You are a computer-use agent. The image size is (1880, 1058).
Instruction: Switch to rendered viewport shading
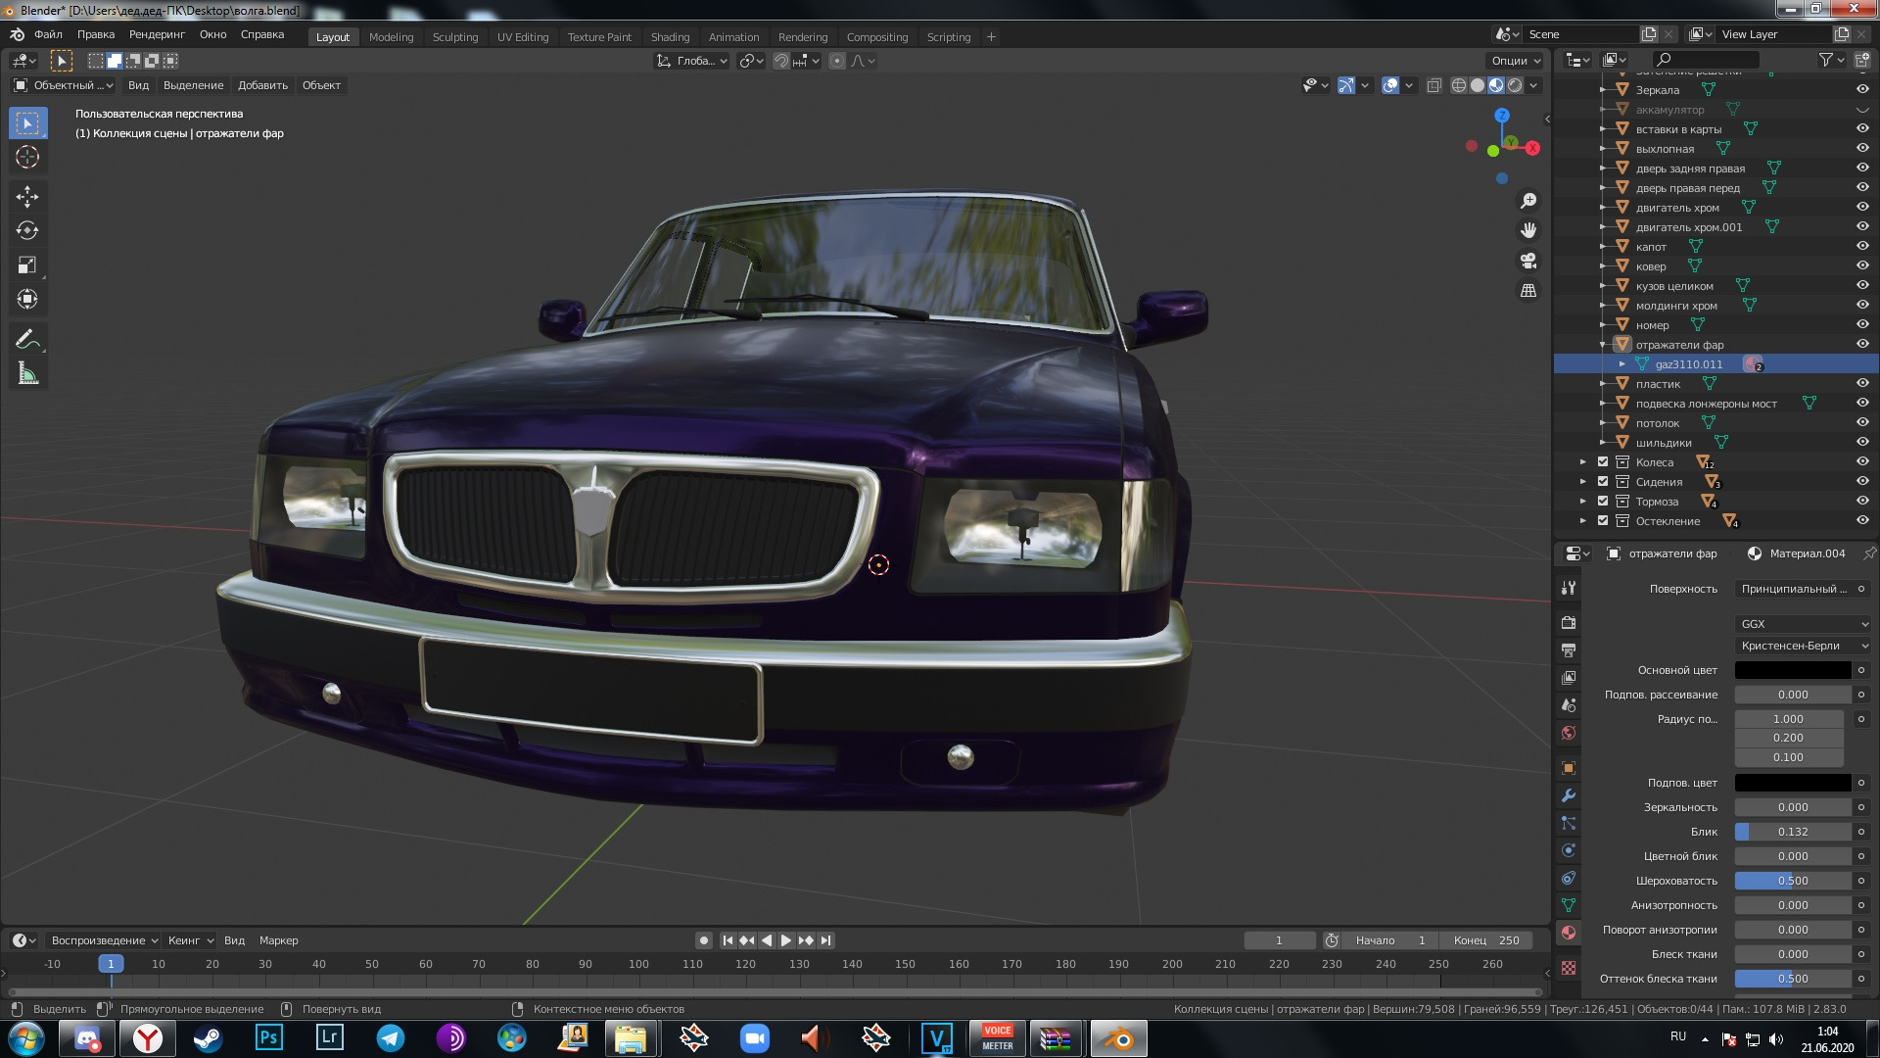point(1515,86)
